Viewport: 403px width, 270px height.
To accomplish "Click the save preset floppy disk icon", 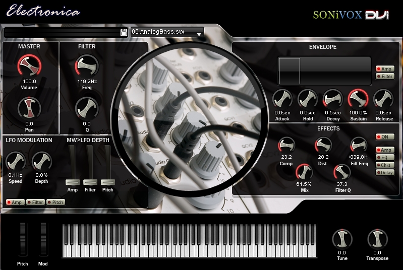I will click(x=124, y=32).
